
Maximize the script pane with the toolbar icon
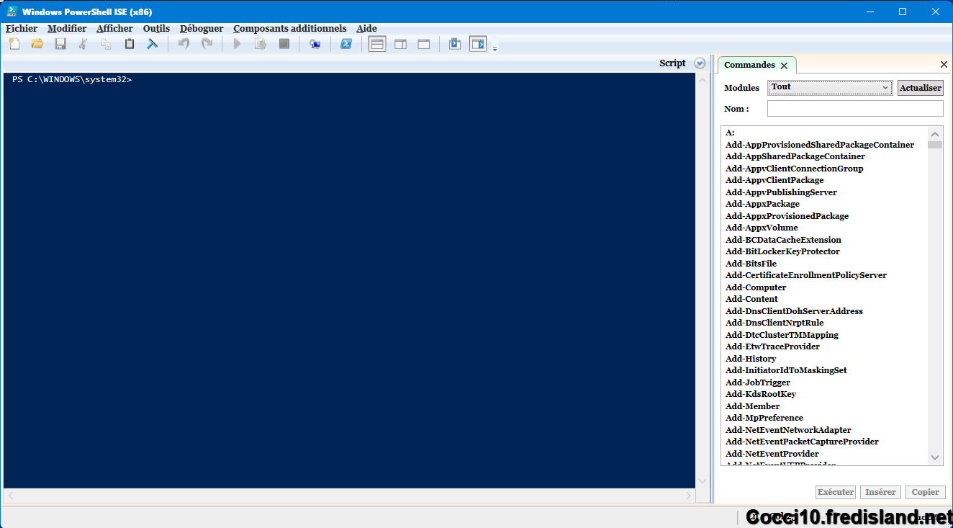click(x=424, y=44)
